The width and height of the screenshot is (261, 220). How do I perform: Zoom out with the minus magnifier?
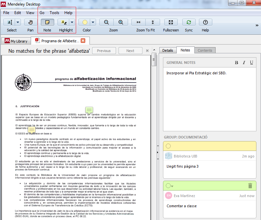point(106,22)
